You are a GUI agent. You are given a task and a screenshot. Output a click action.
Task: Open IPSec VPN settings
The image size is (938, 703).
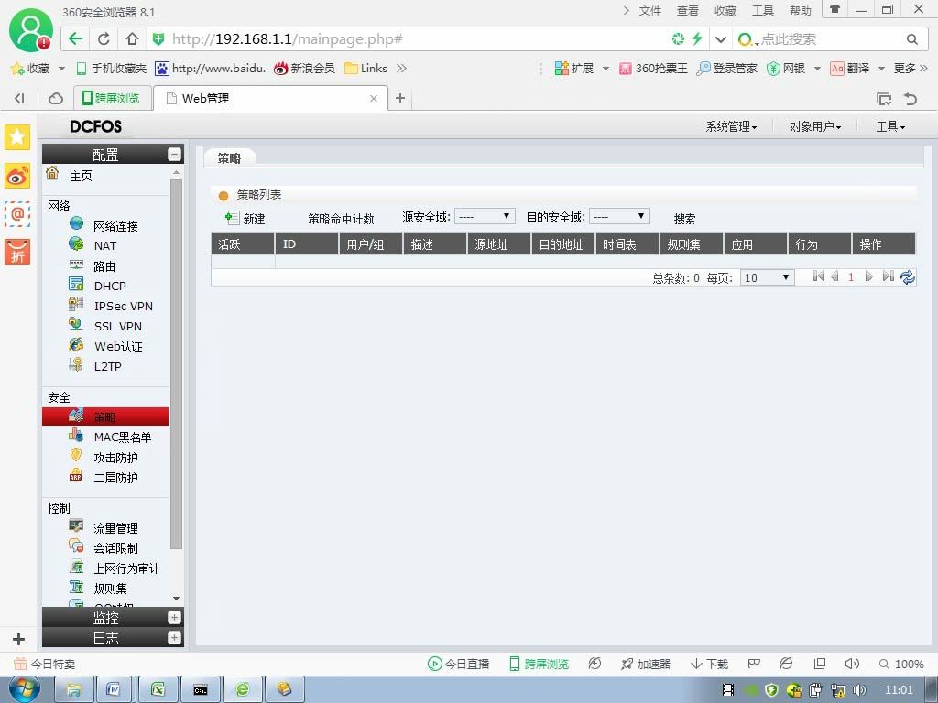click(x=124, y=306)
